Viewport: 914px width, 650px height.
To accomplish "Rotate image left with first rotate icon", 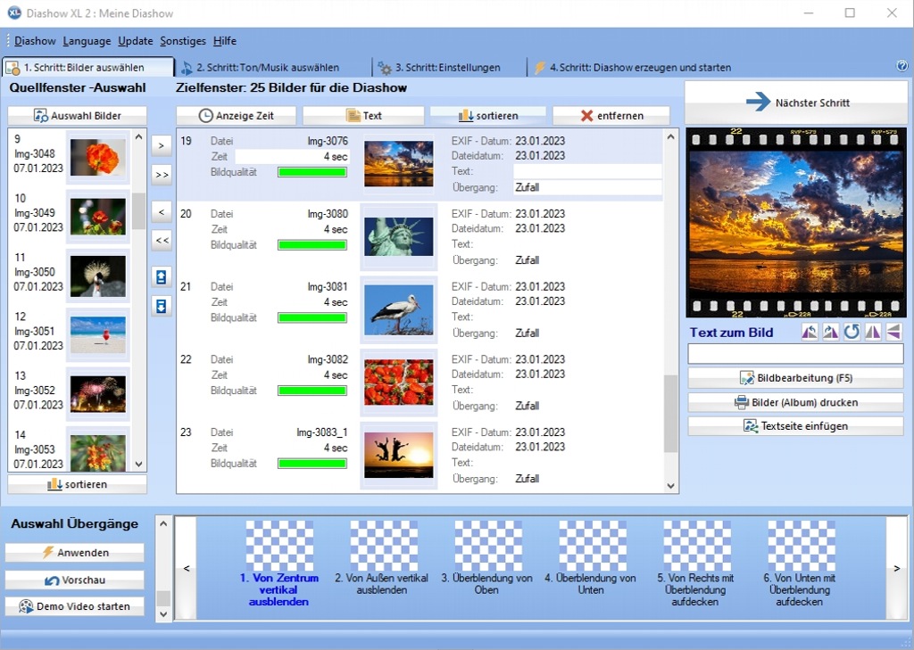I will tap(810, 332).
